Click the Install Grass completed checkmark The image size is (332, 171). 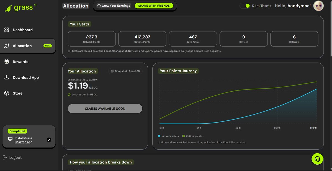point(49,140)
